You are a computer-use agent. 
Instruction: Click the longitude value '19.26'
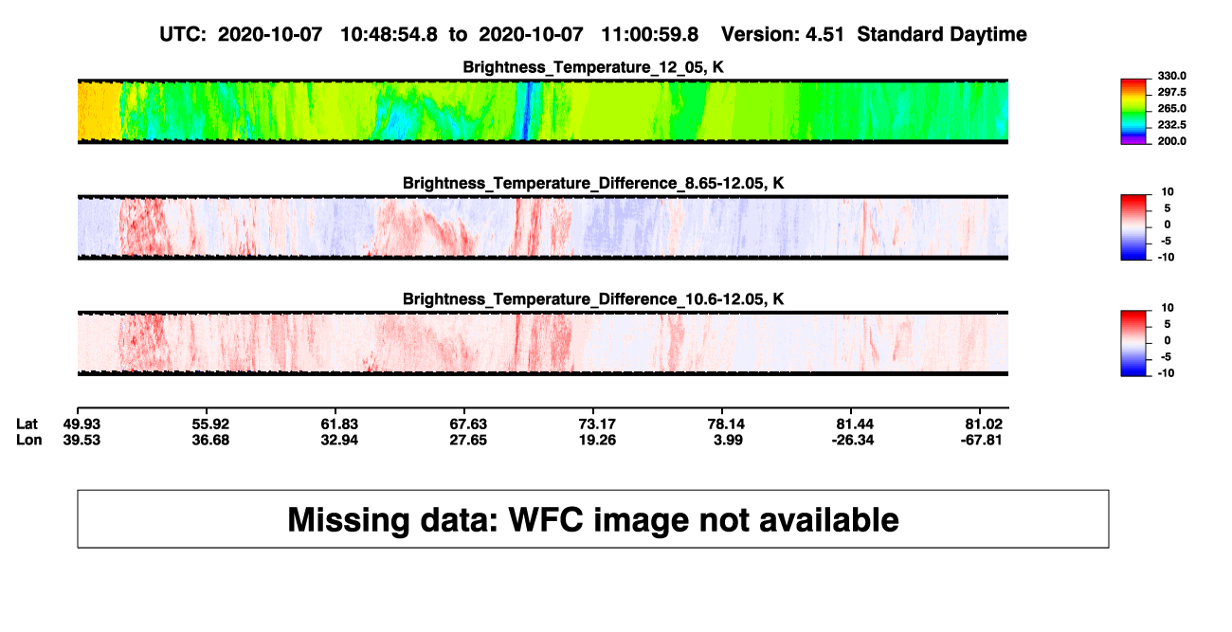597,439
